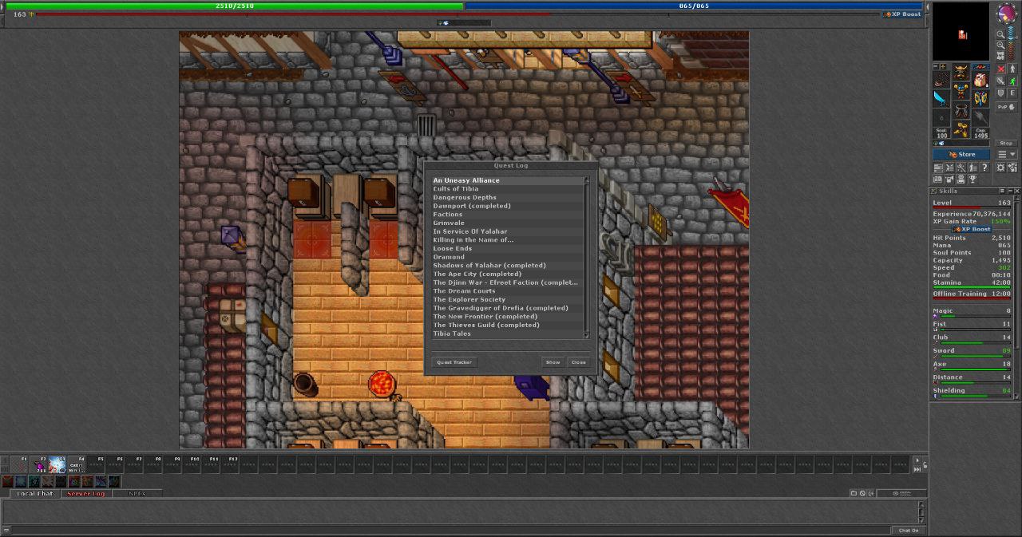The height and width of the screenshot is (537, 1022).
Task: Click the minimap zoom out magnifier
Action: pyautogui.click(x=1000, y=34)
